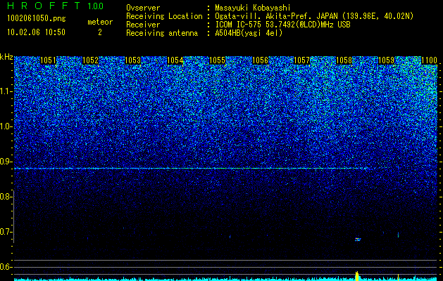The height and width of the screenshot is (281, 443).
Task: Click the filename 1002061050.png
Action: 37,18
